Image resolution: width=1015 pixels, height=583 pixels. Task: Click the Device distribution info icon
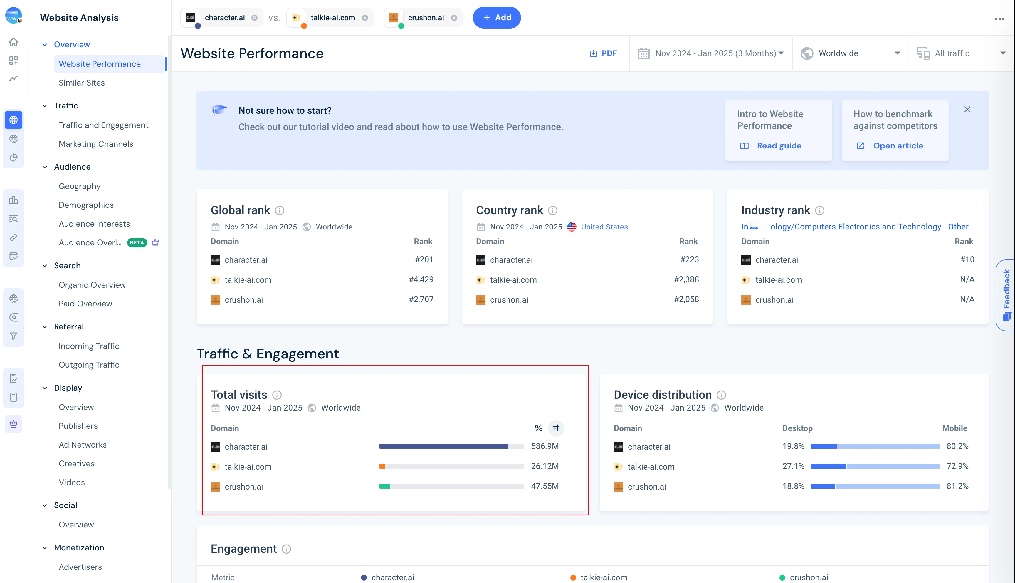[721, 395]
